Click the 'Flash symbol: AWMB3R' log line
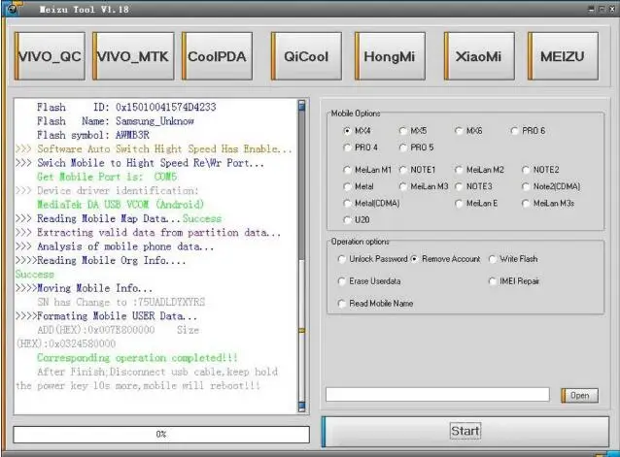 coord(93,135)
